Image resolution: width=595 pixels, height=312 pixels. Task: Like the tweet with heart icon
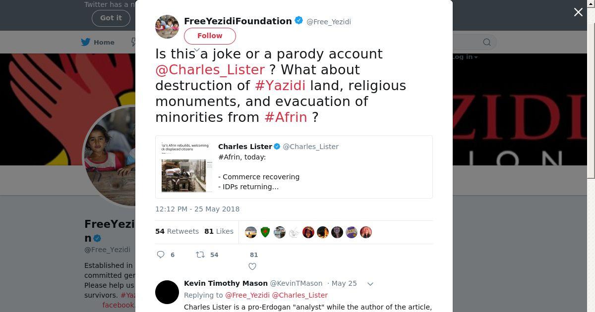(x=252, y=266)
